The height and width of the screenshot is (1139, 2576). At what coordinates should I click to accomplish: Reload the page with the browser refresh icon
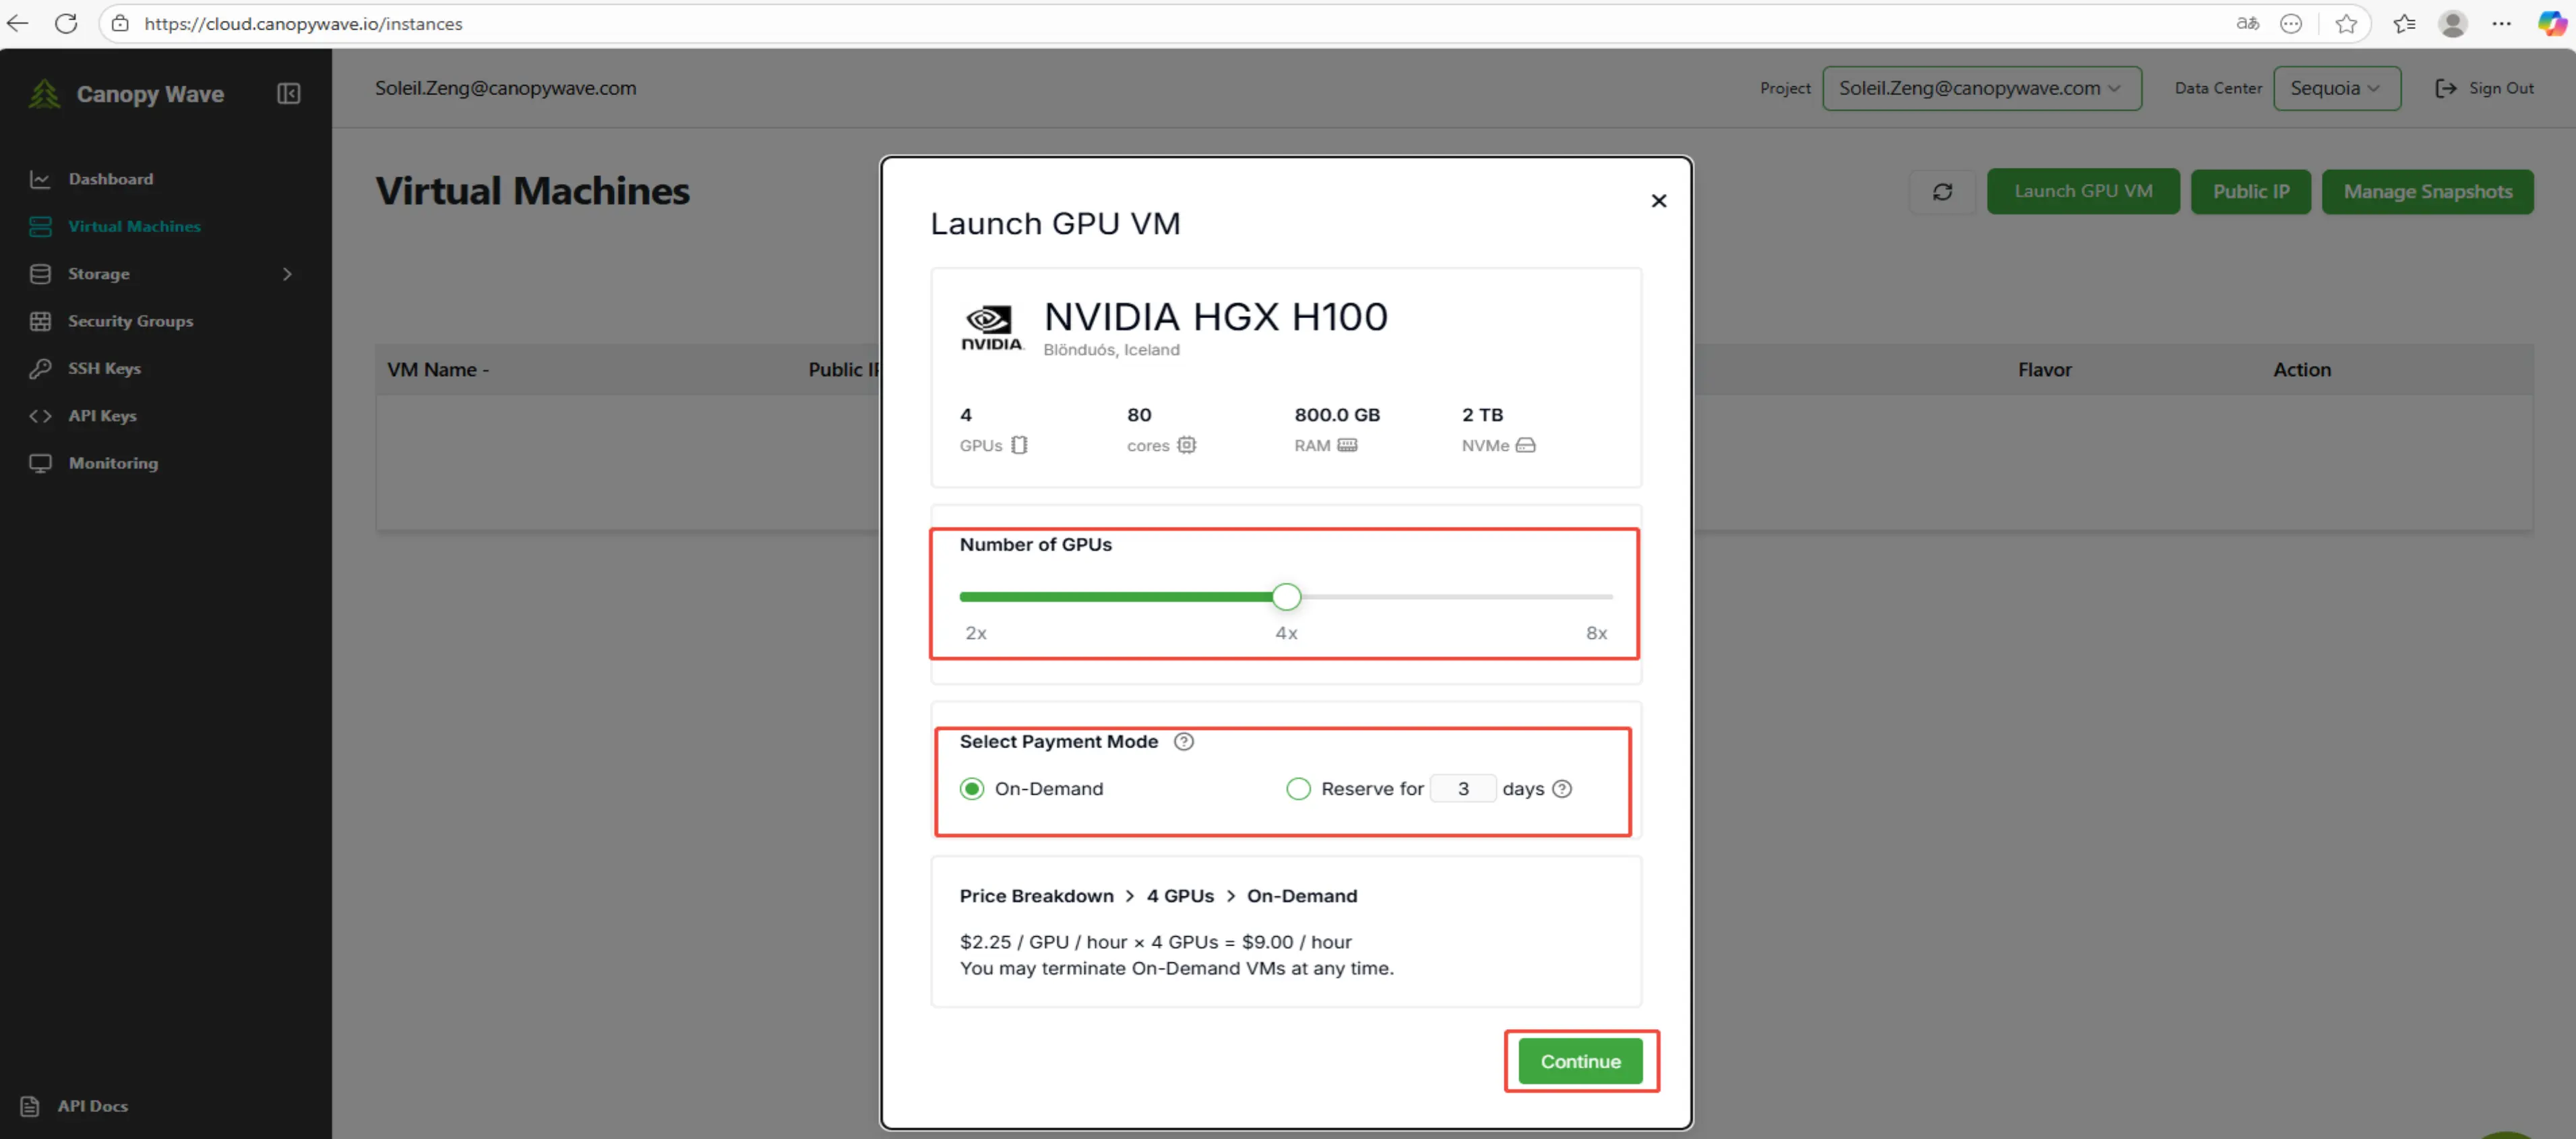(66, 23)
